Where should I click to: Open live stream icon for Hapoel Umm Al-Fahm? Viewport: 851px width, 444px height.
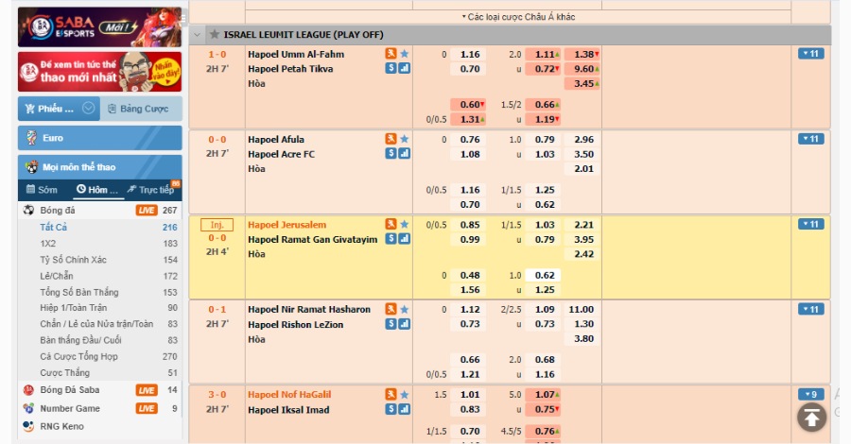click(x=391, y=54)
